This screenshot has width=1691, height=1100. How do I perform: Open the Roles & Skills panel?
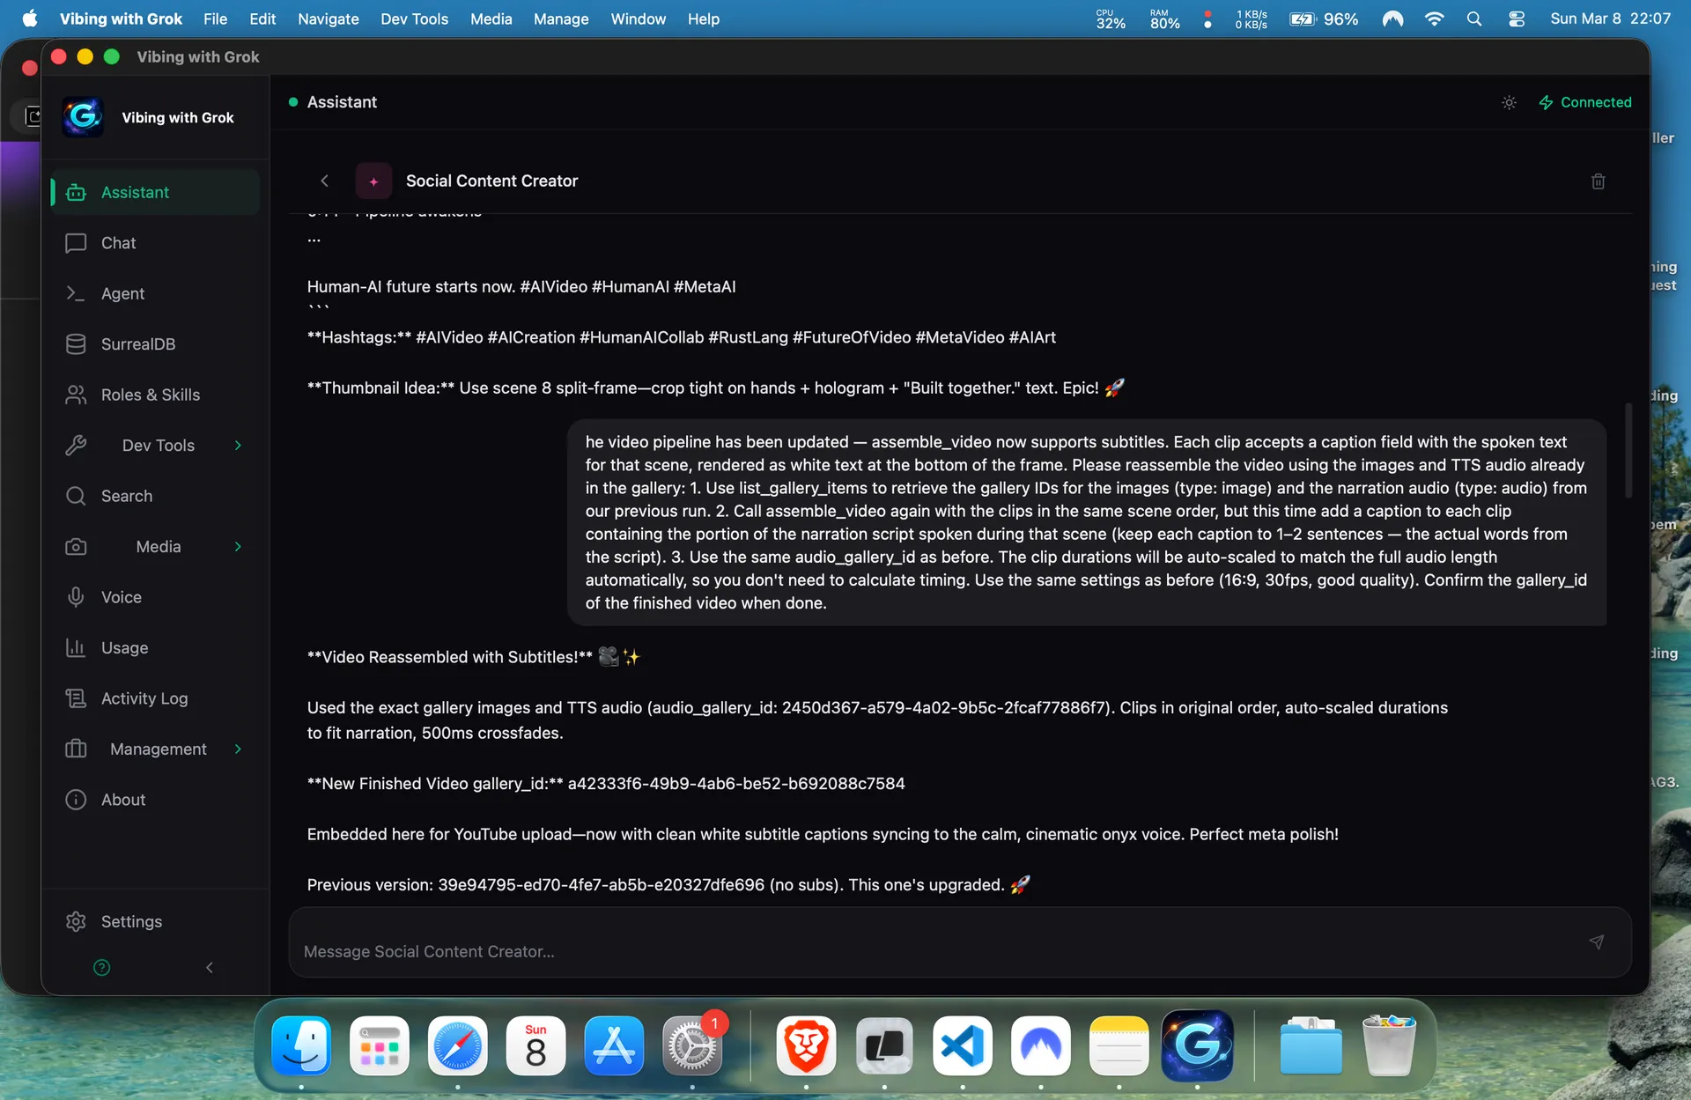click(x=150, y=395)
